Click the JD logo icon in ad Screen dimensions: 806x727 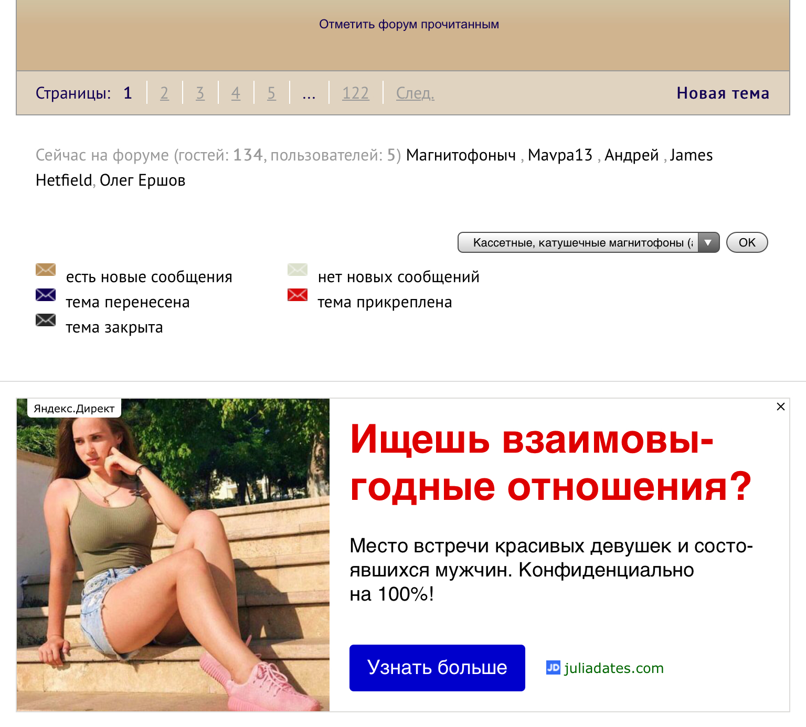click(553, 667)
